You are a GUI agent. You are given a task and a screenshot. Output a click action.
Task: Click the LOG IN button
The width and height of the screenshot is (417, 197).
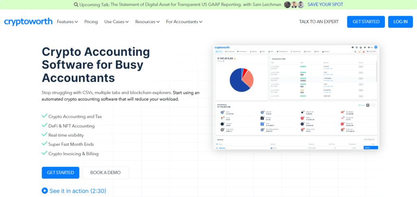tap(401, 22)
